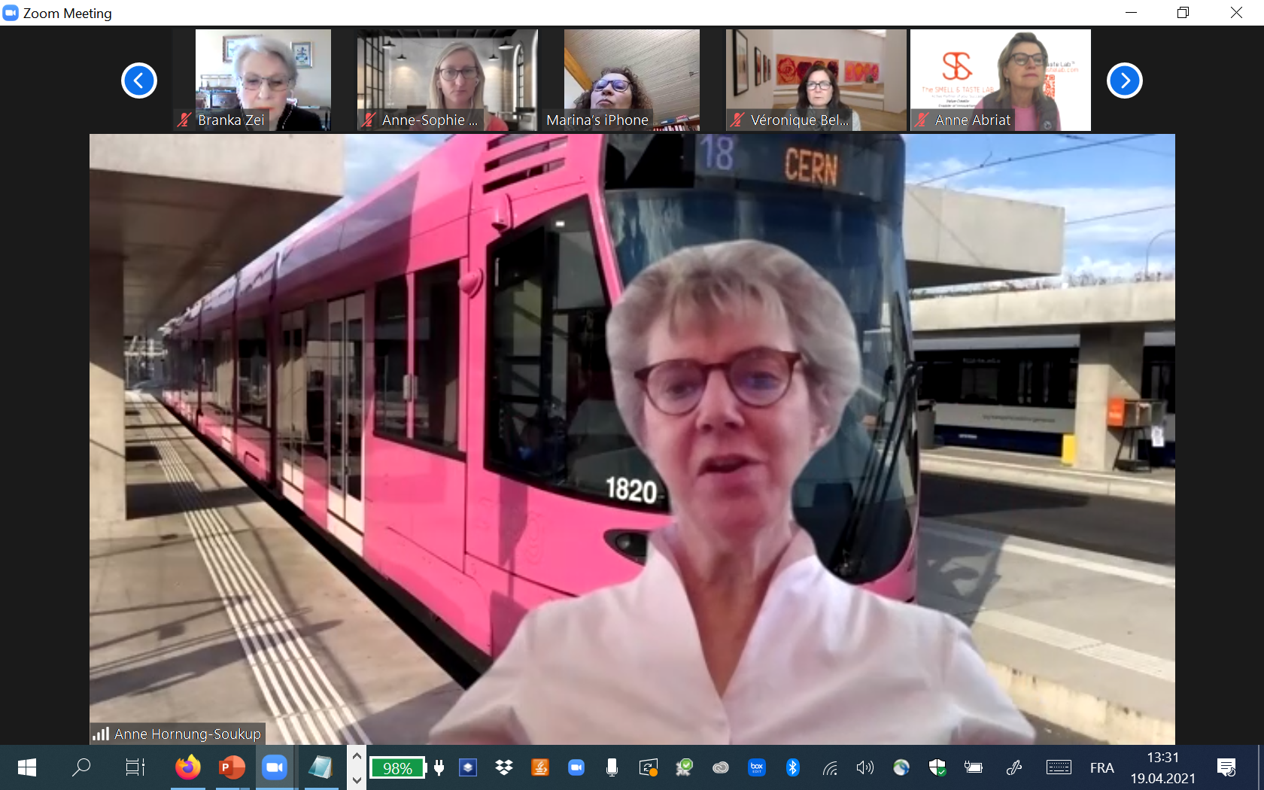1264x790 pixels.
Task: Click Marina's iPhone participant tile
Action: [631, 79]
